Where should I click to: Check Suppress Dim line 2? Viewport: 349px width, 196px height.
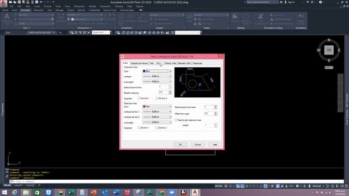pyautogui.click(x=157, y=98)
